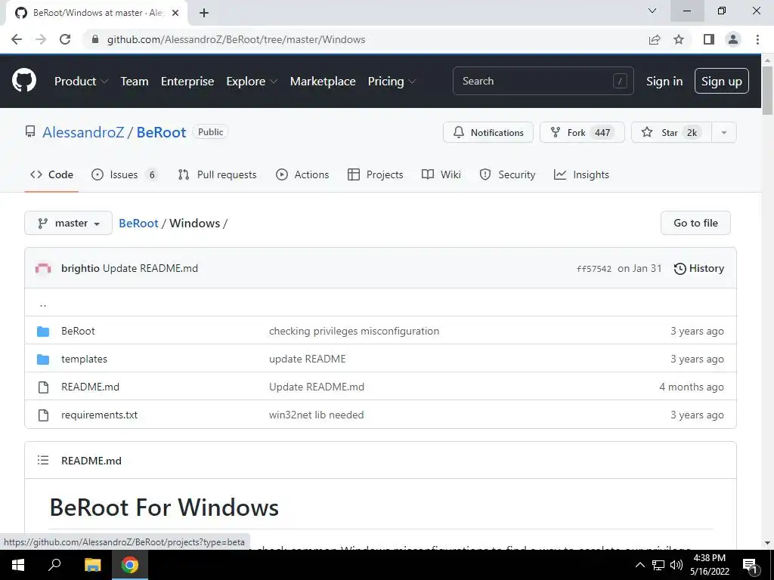Open Windows Start menu

point(18,565)
